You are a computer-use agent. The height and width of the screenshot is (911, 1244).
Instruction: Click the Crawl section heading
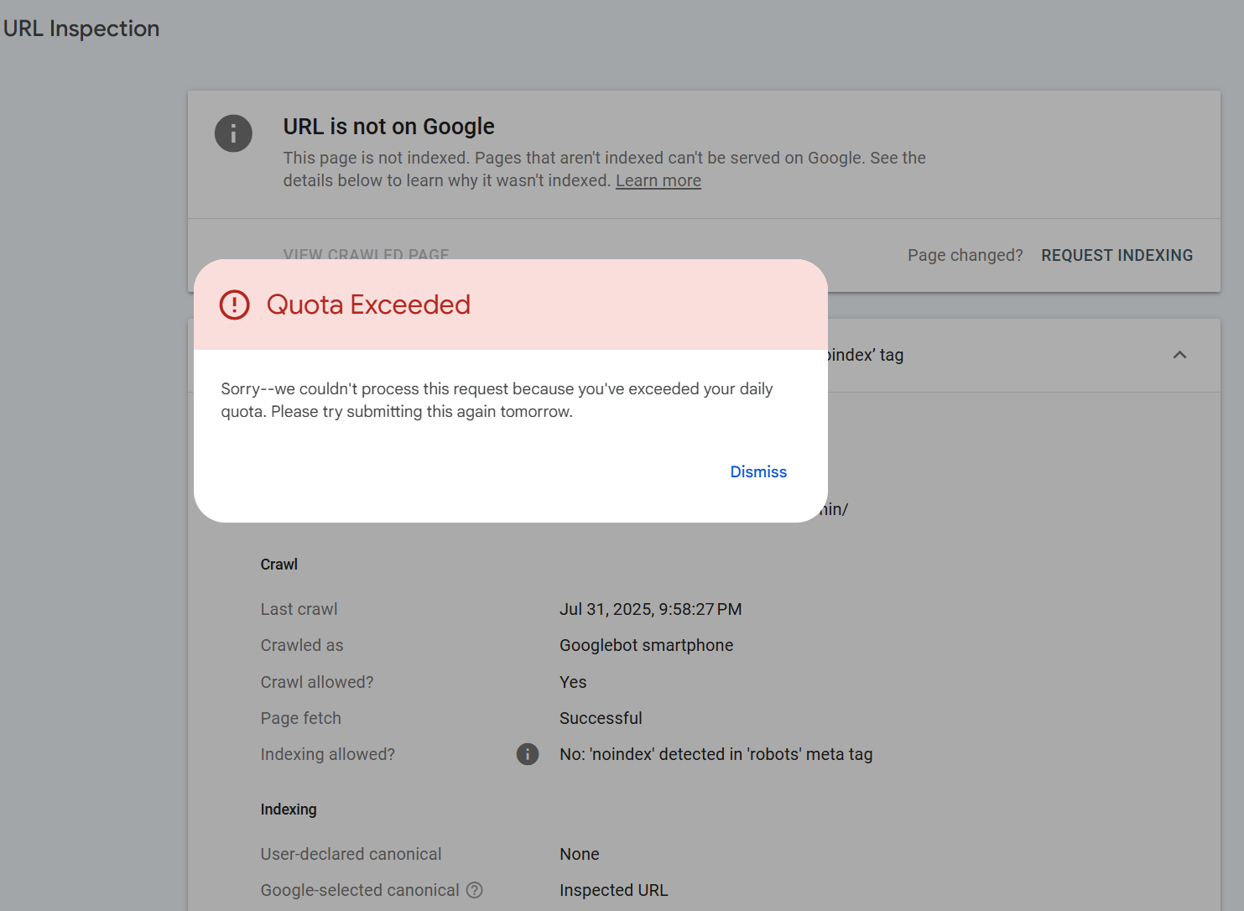(279, 565)
